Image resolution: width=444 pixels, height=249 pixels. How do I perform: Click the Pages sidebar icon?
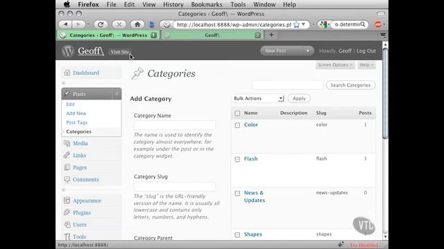tap(67, 167)
